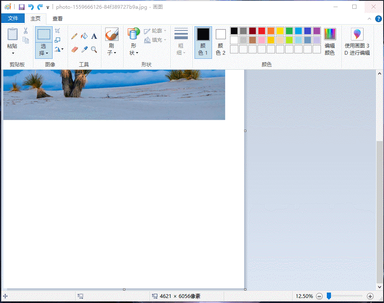Image resolution: width=384 pixels, height=303 pixels.
Task: Expand the Paste dropdown arrow
Action: [x=13, y=53]
